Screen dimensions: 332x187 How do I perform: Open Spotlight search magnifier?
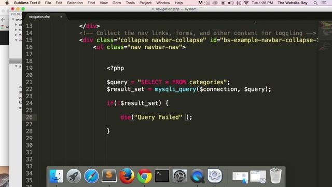pos(315,3)
